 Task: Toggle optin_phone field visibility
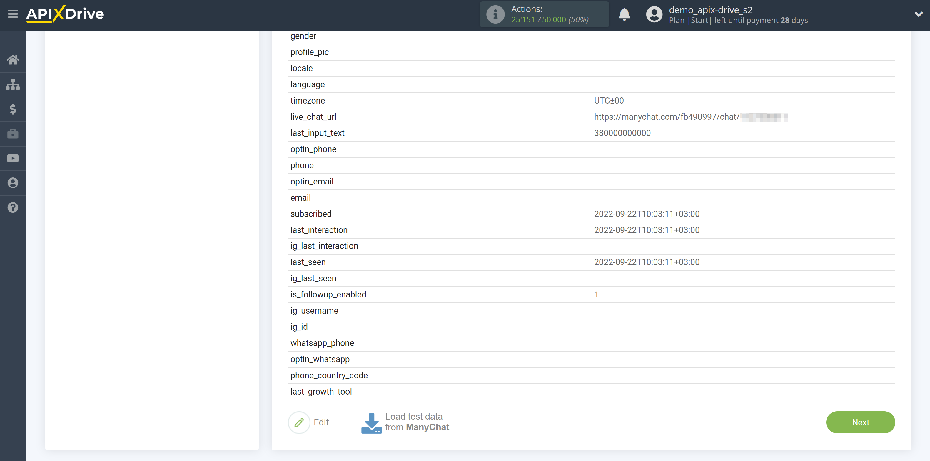point(313,149)
